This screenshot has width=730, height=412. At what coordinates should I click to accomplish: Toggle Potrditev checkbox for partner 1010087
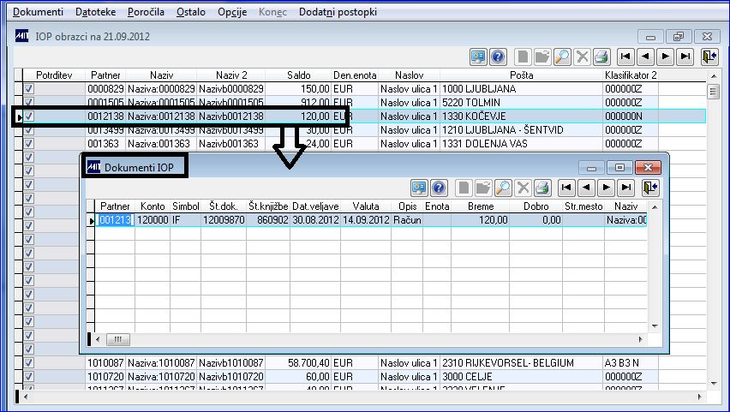tap(29, 362)
